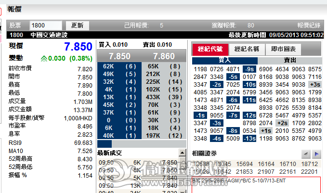Open related security 18712
Screen dimensions: 327x193
click(x=310, y=164)
